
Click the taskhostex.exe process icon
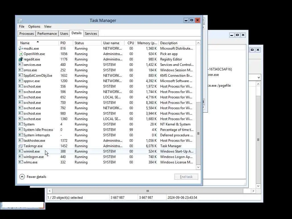click(x=21, y=140)
